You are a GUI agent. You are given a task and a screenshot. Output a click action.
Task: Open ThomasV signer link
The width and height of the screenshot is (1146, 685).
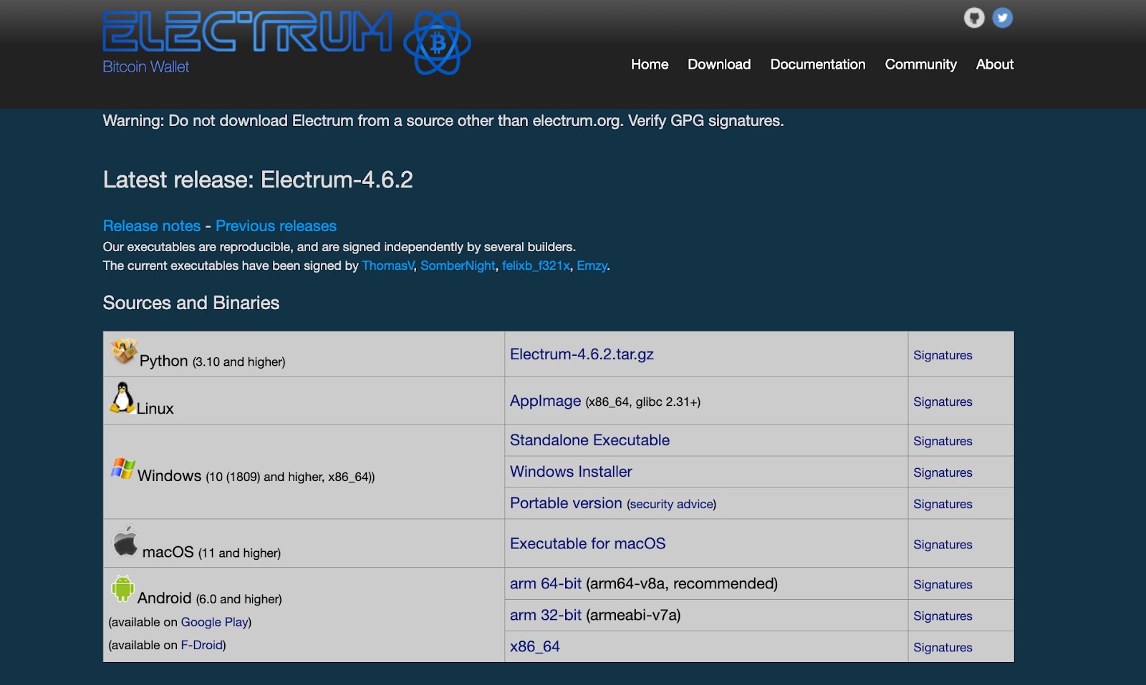[x=388, y=266]
